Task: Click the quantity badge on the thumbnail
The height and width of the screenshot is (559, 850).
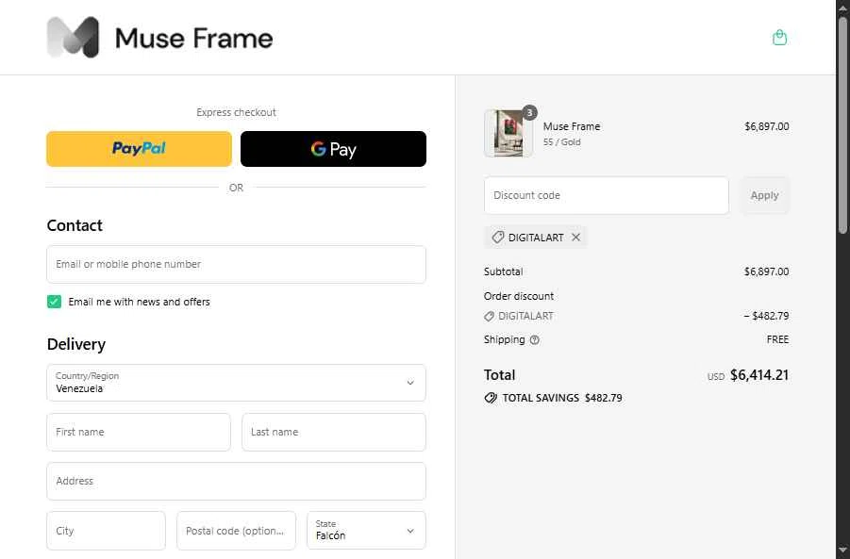Action: pos(529,113)
